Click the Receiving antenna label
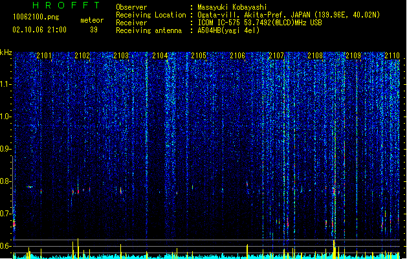 click(x=149, y=30)
